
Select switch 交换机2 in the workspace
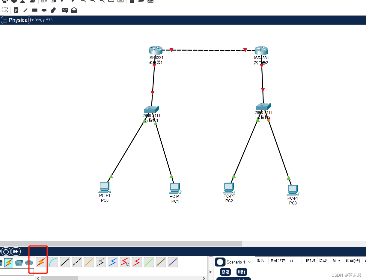coord(263,106)
